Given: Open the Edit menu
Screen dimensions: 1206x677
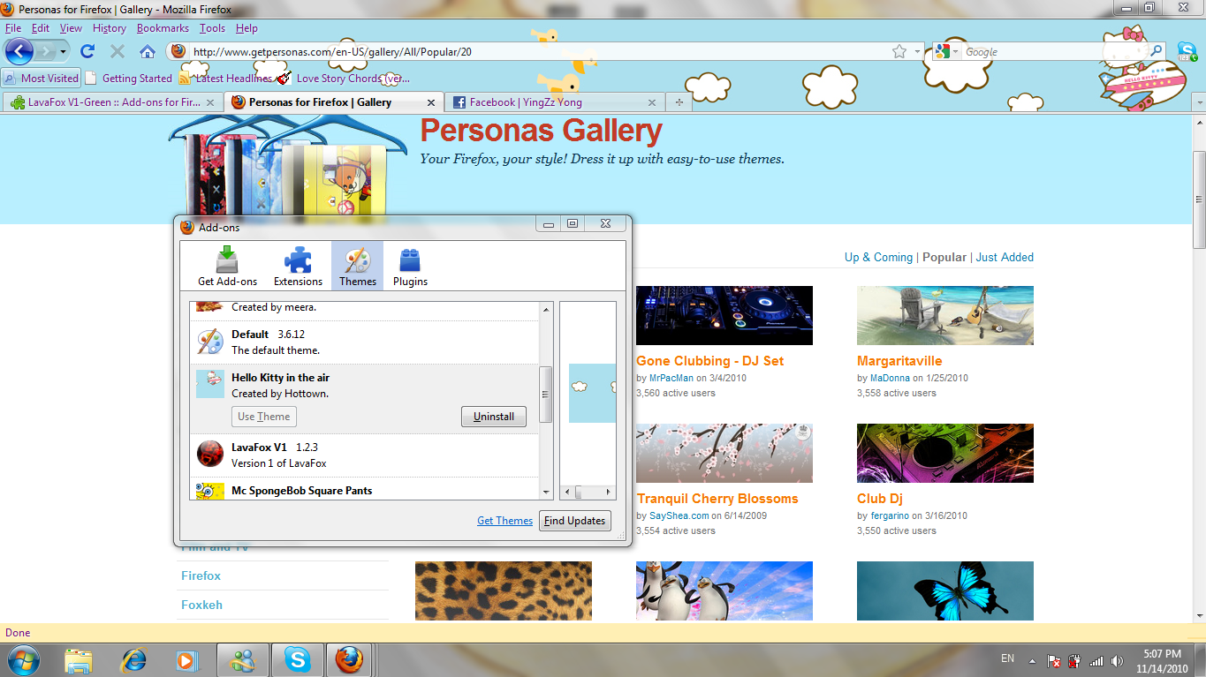Looking at the screenshot, I should point(41,28).
